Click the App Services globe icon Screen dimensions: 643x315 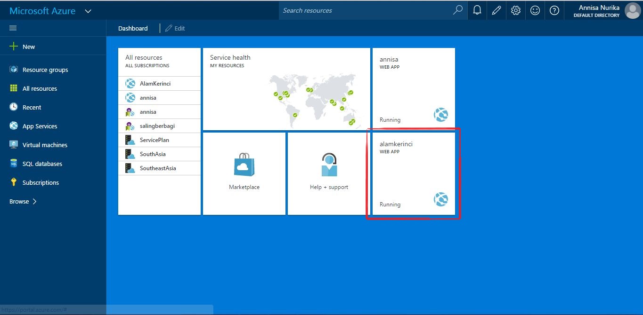(14, 126)
